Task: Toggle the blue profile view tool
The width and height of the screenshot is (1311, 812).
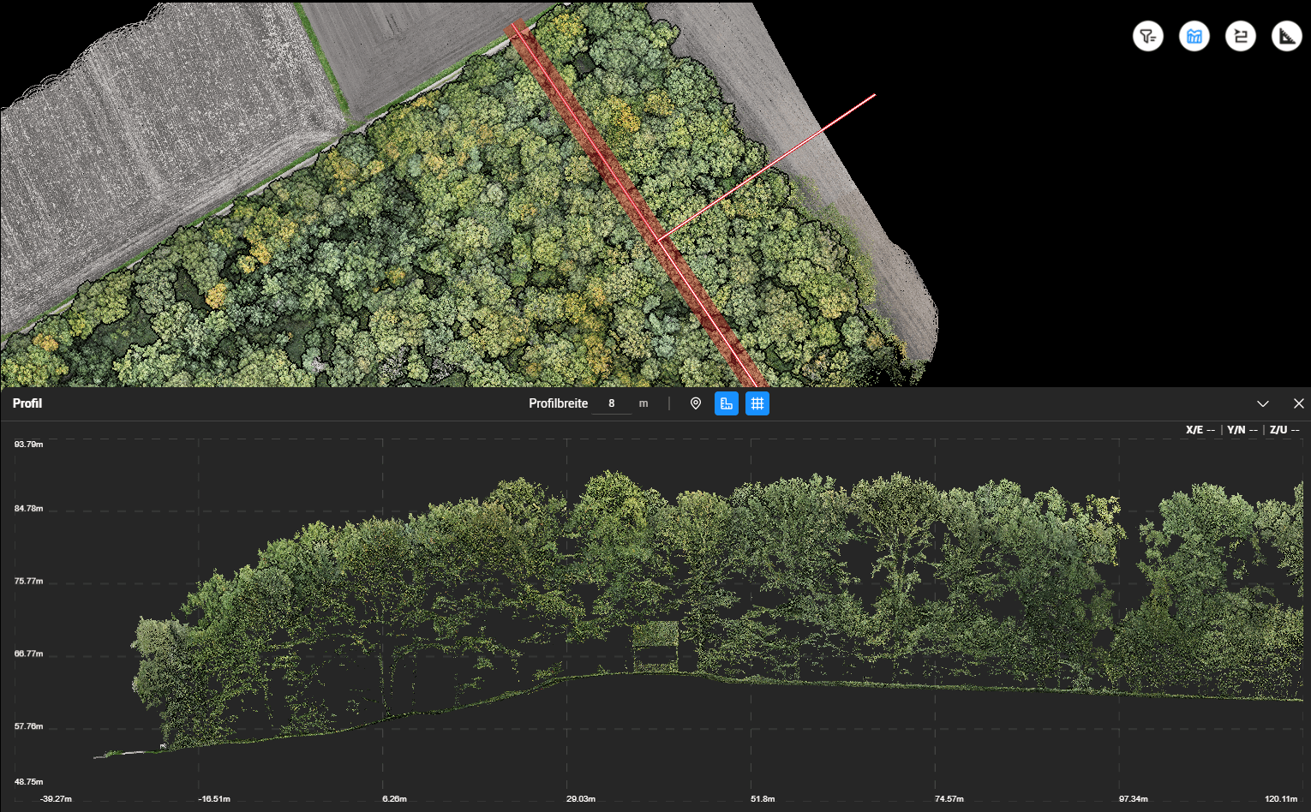Action: pos(1194,36)
